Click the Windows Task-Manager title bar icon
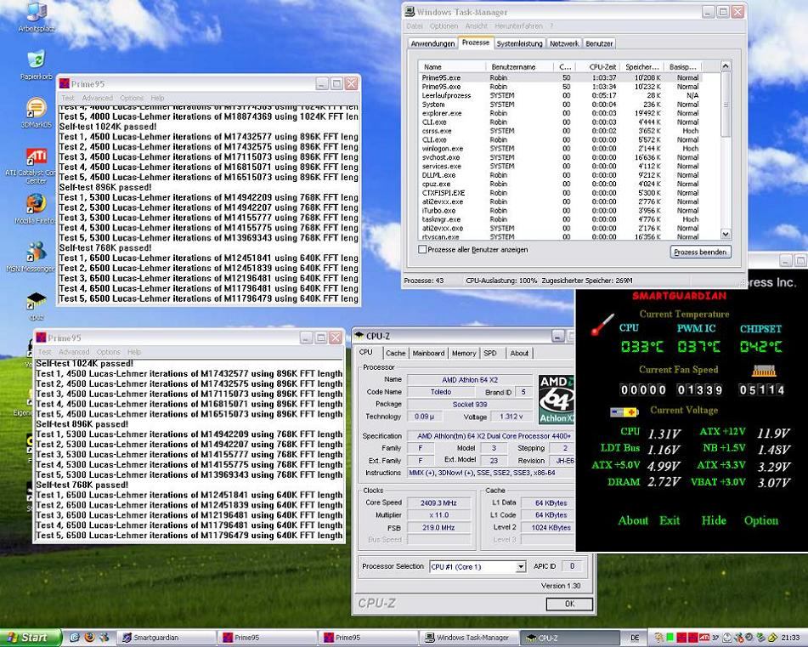The image size is (808, 647). pyautogui.click(x=410, y=12)
